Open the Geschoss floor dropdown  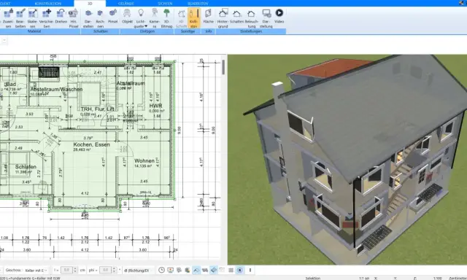coord(36,271)
